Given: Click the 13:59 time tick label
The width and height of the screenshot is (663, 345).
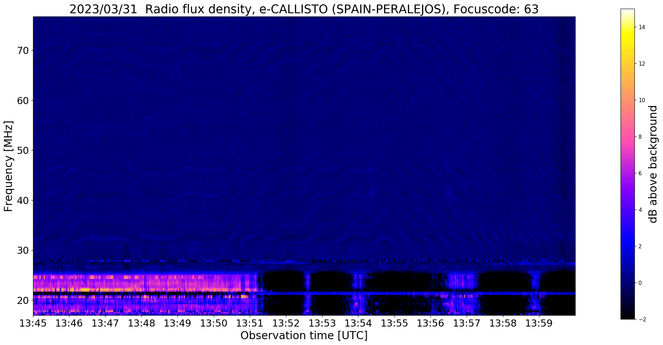Looking at the screenshot, I should pyautogui.click(x=539, y=323).
